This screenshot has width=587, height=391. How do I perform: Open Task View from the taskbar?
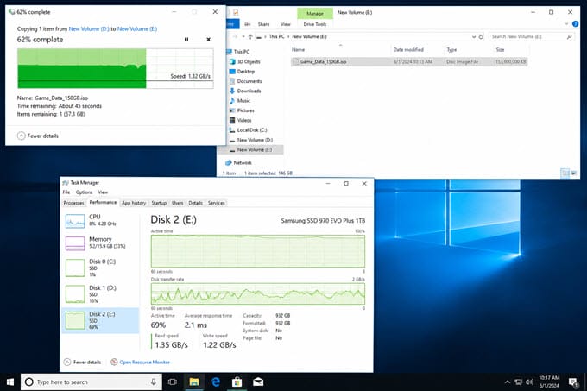click(x=172, y=382)
